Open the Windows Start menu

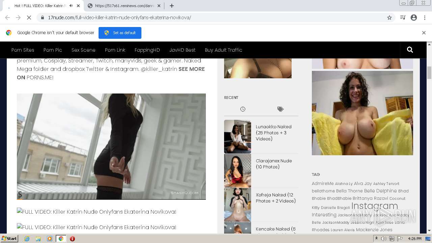click(x=9, y=238)
